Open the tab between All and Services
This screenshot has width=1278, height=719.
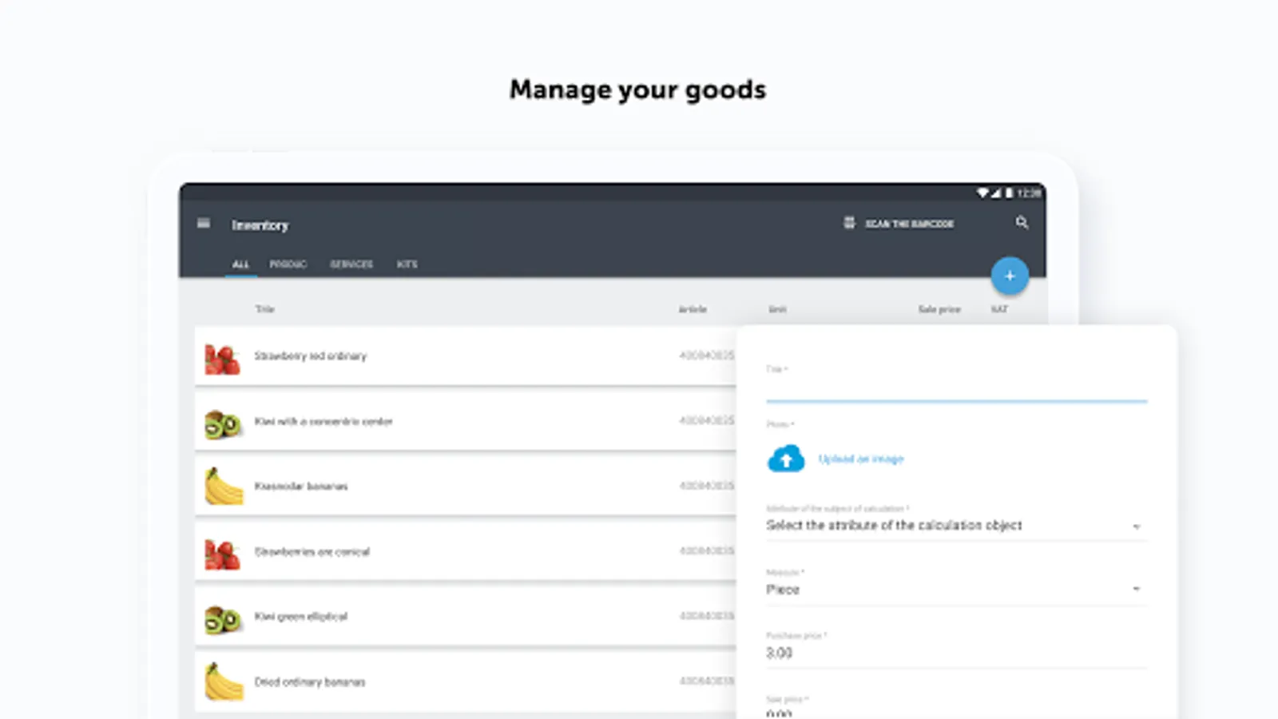click(x=288, y=264)
